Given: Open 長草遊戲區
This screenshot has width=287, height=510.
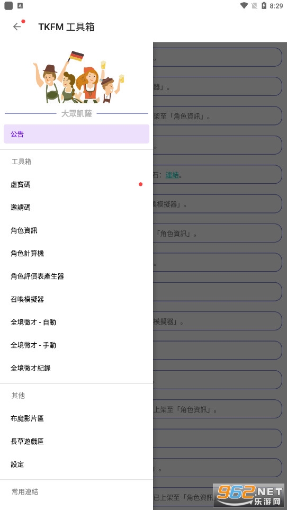Looking at the screenshot, I should [x=76, y=441].
